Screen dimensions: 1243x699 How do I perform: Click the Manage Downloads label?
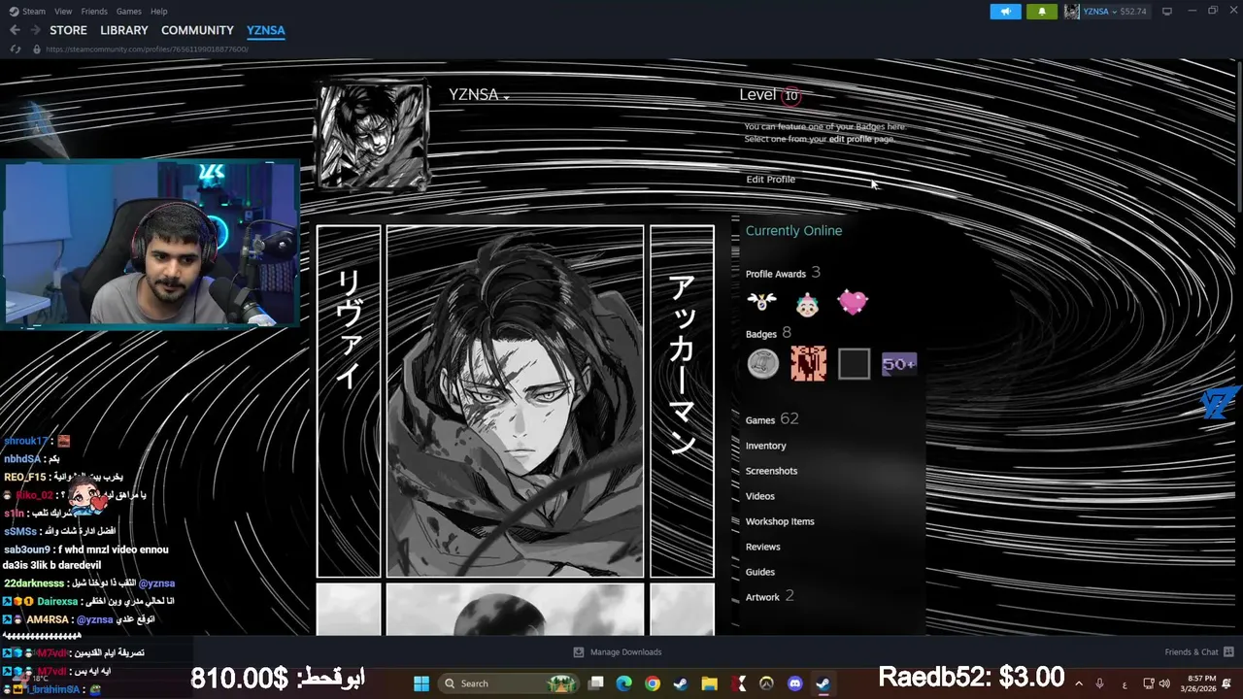point(625,652)
